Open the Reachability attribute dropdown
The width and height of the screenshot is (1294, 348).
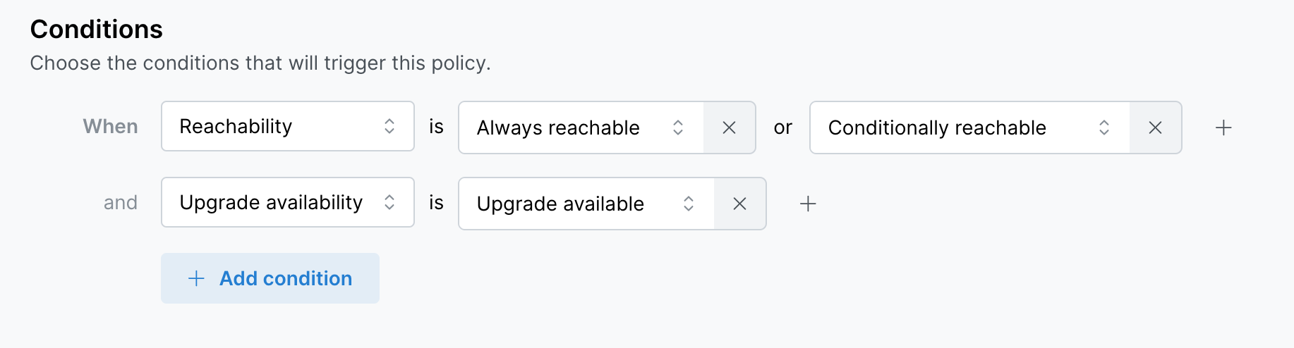[x=275, y=126]
